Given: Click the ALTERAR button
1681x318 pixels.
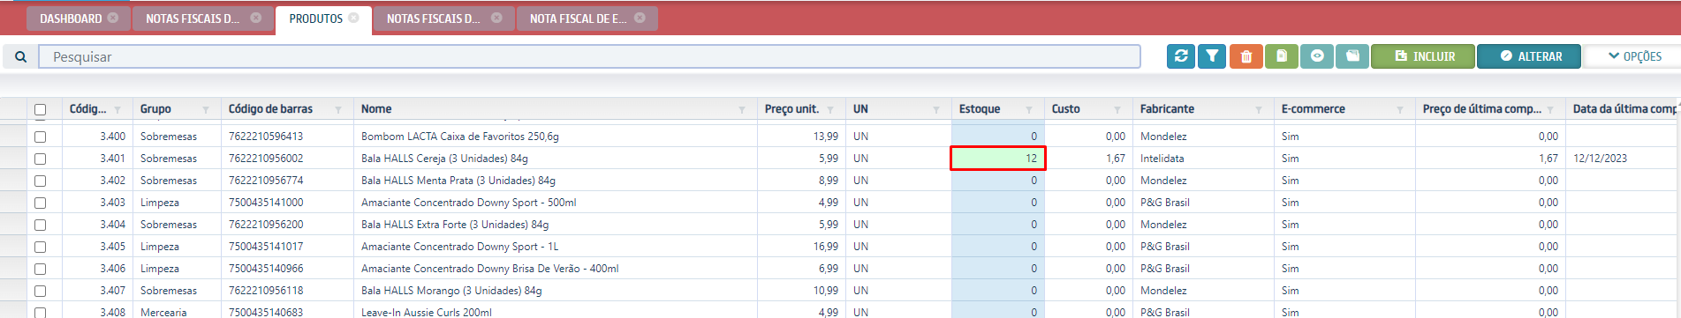Looking at the screenshot, I should [1530, 56].
